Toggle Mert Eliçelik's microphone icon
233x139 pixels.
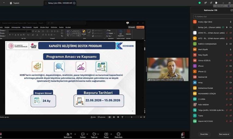(x=231, y=50)
